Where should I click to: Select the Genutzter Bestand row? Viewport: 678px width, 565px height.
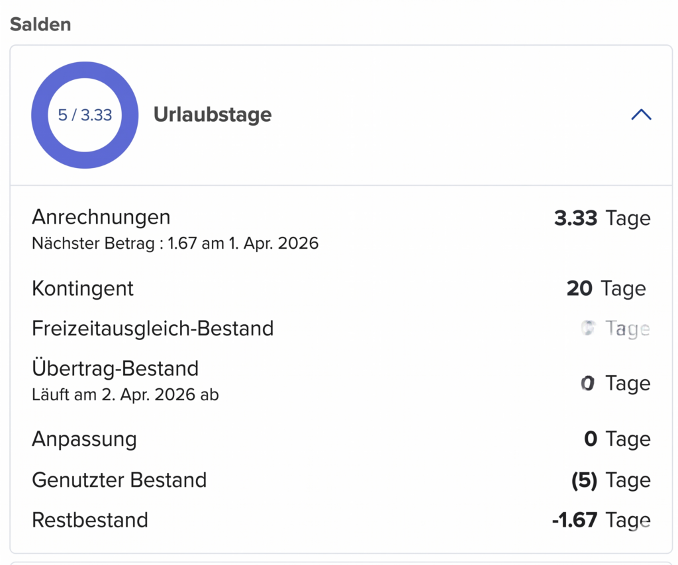pos(119,480)
